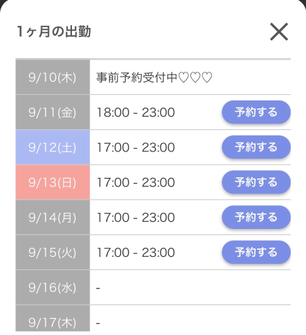Screen dimensions: 306x335
Task: Choose the red 9/13(日) date cell
Action: [x=52, y=182]
